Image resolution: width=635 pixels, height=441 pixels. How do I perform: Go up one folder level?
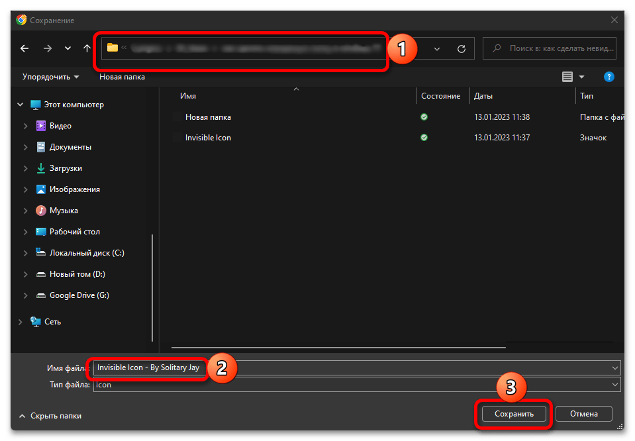click(x=87, y=48)
